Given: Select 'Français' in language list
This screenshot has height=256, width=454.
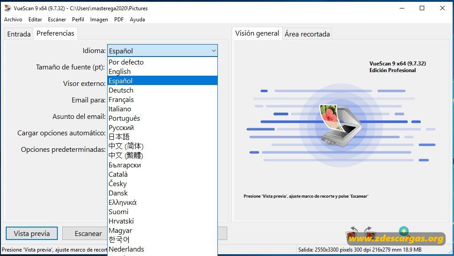Looking at the screenshot, I should tap(162, 99).
